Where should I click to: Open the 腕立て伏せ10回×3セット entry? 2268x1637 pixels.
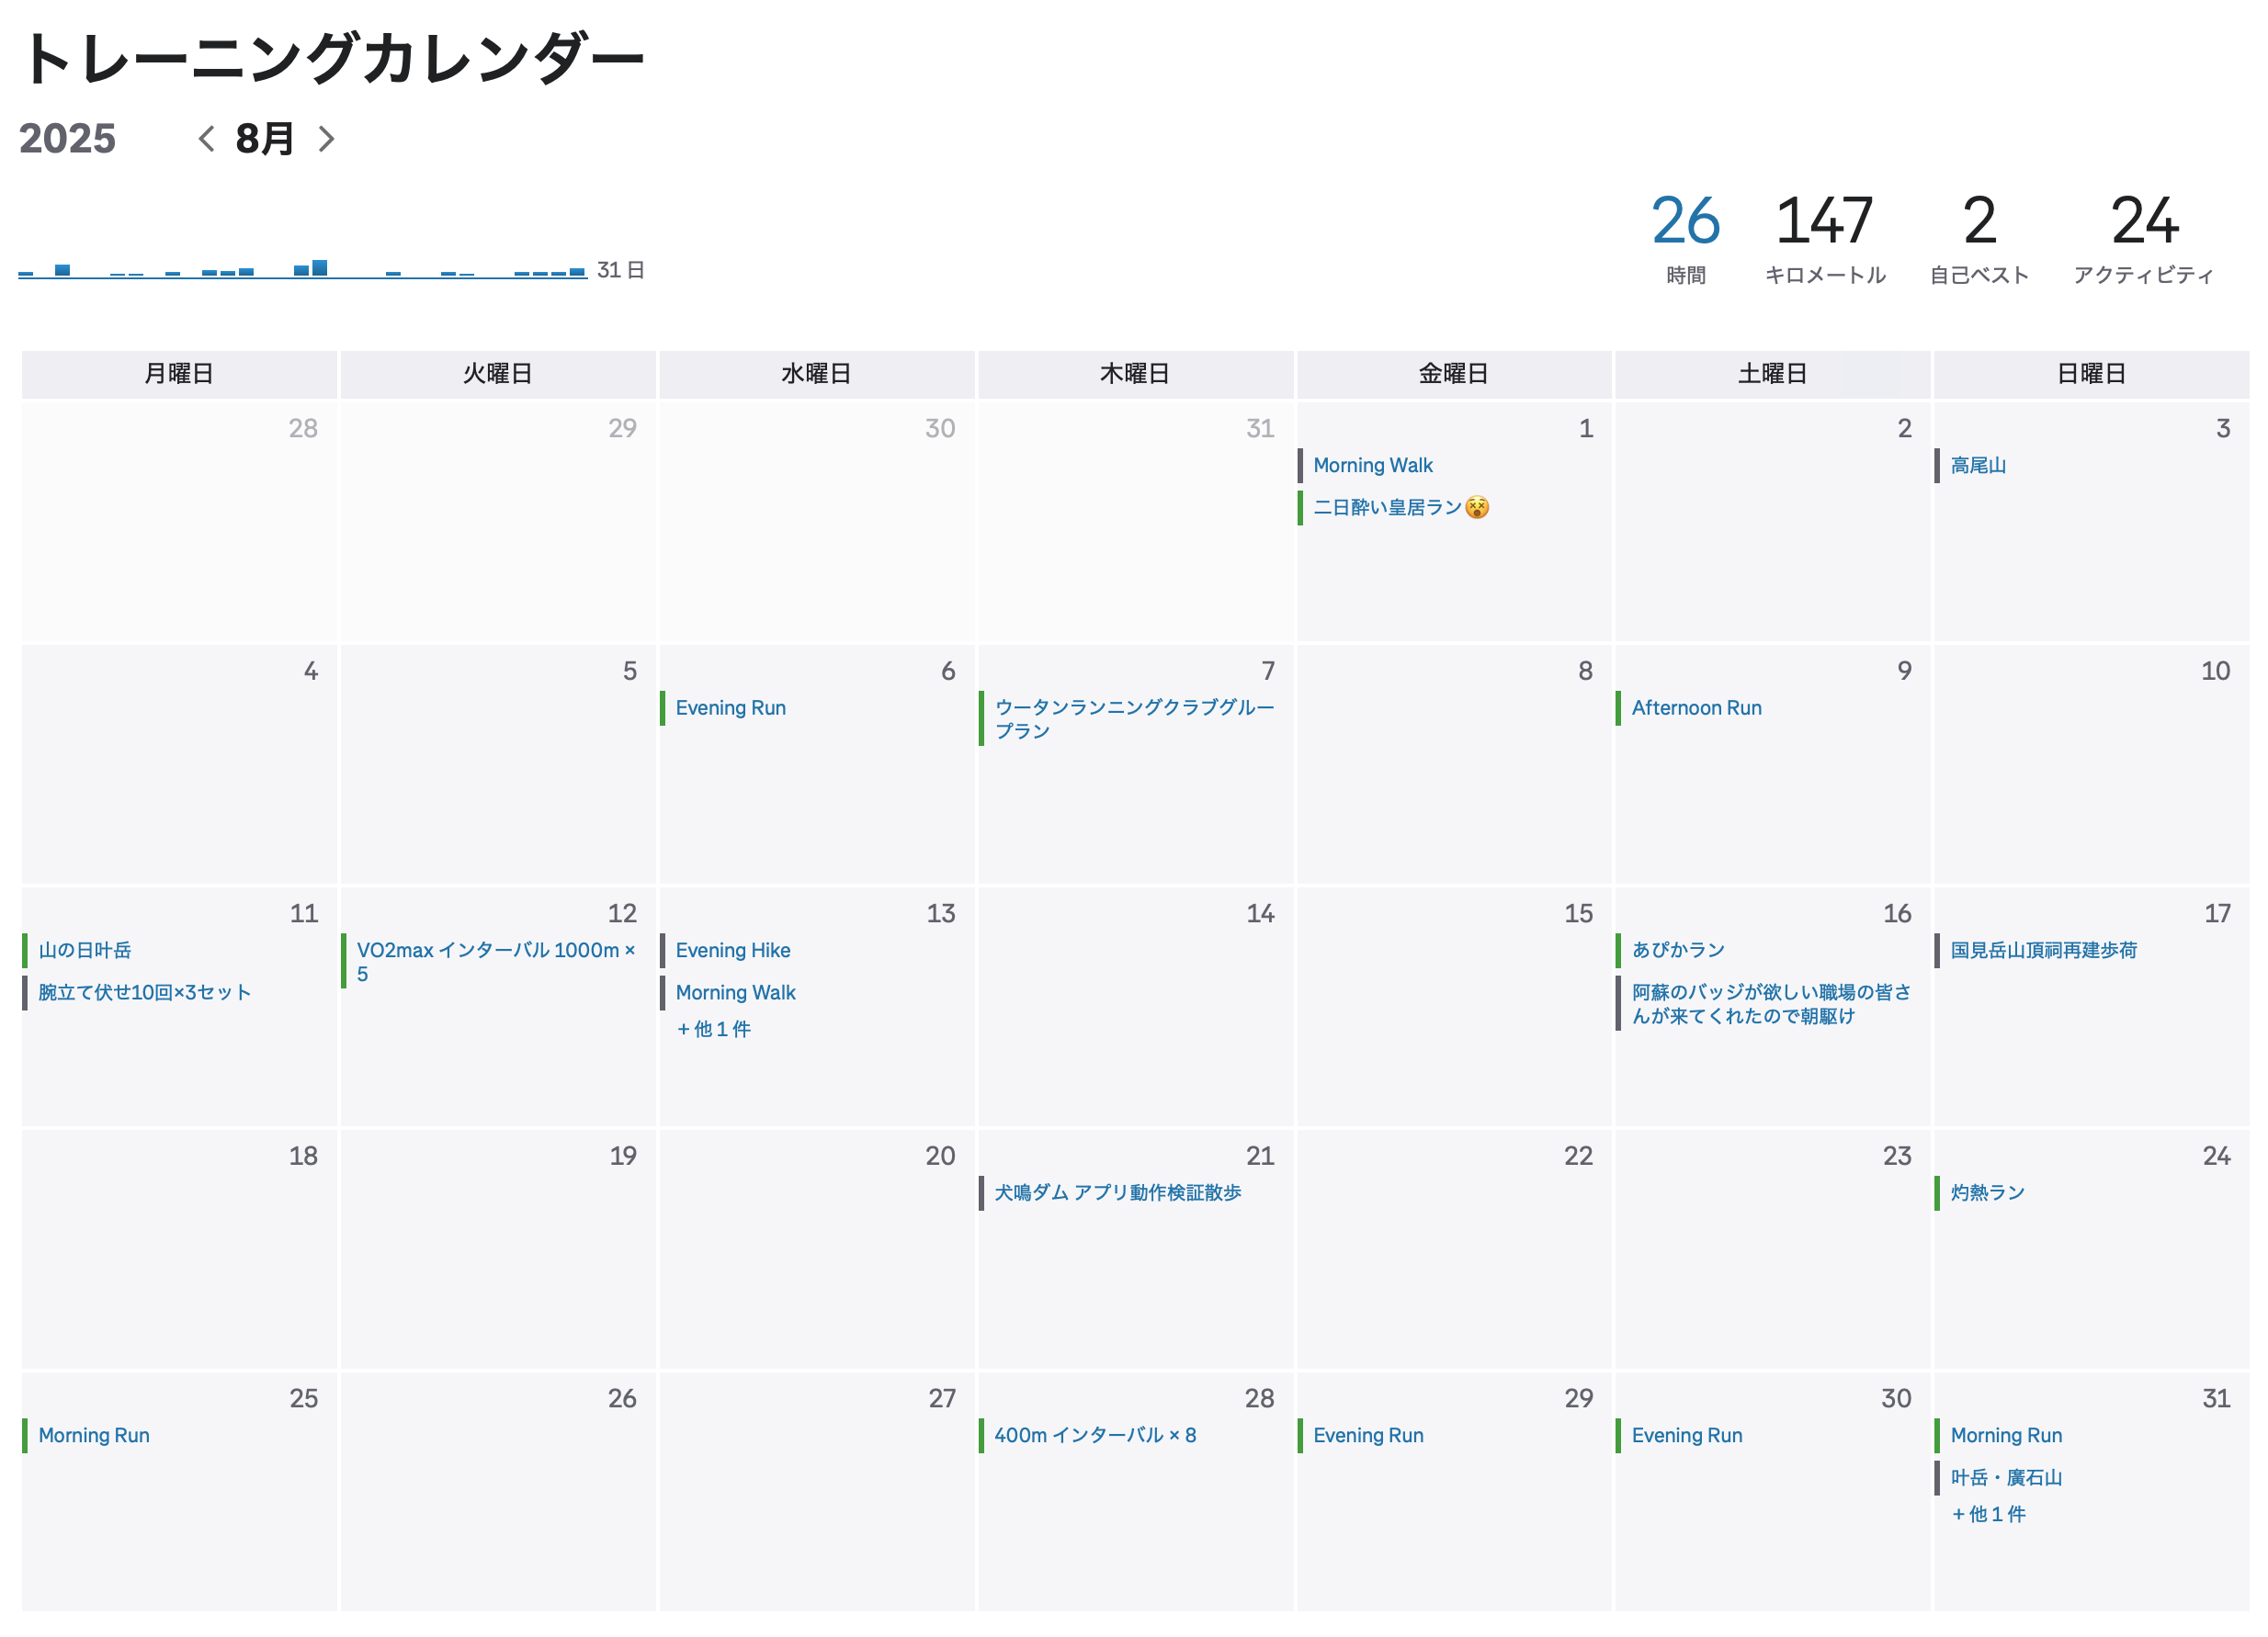tap(143, 992)
